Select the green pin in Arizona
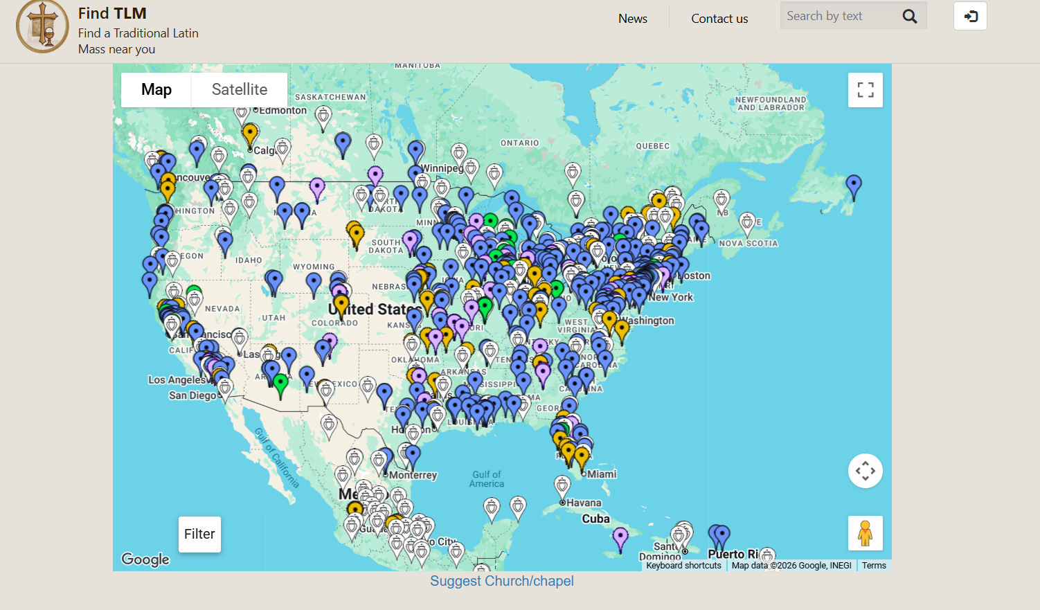 (280, 386)
